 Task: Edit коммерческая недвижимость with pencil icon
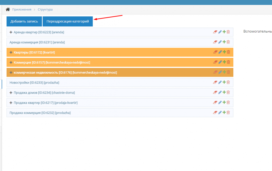point(220,72)
